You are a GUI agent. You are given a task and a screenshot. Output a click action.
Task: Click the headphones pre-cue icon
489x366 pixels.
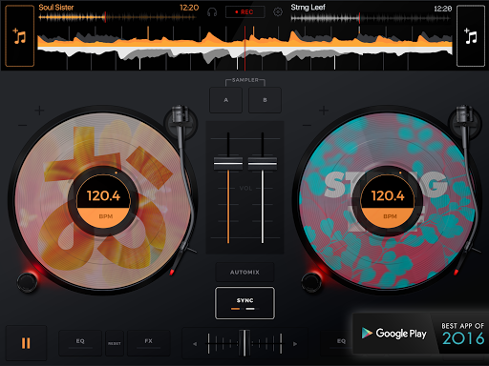click(212, 12)
